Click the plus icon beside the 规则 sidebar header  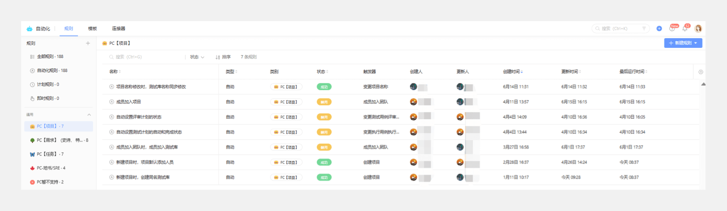point(88,43)
